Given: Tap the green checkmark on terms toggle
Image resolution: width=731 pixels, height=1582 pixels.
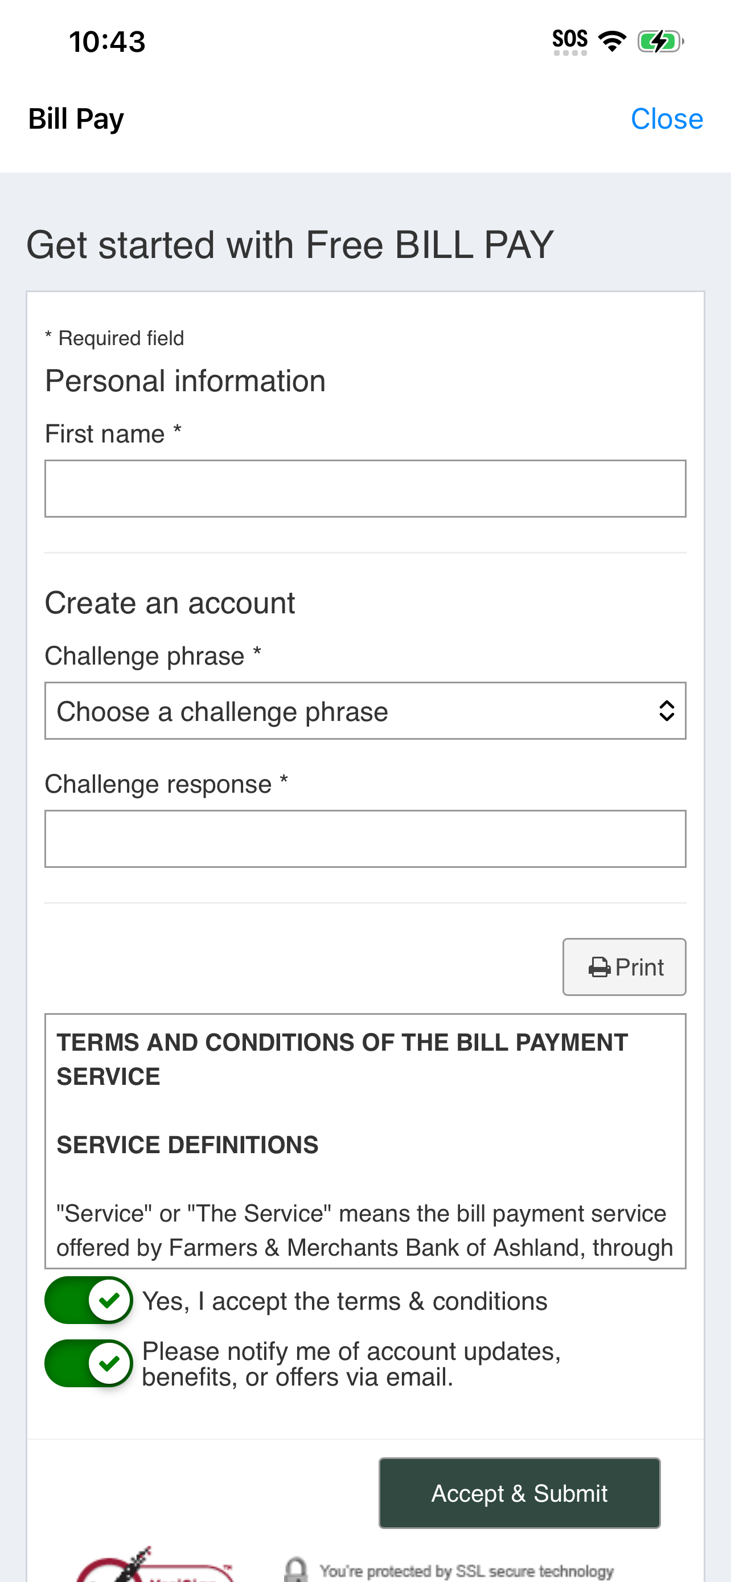Looking at the screenshot, I should pos(109,1300).
